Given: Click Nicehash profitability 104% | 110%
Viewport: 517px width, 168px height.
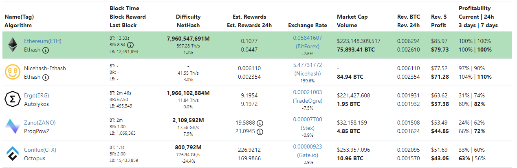Looking at the screenshot, I should coord(475,77).
